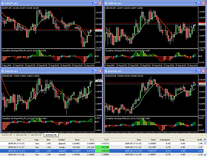Sort trades by the Swap column header
This screenshot has height=156, width=207.
pos(182,140)
